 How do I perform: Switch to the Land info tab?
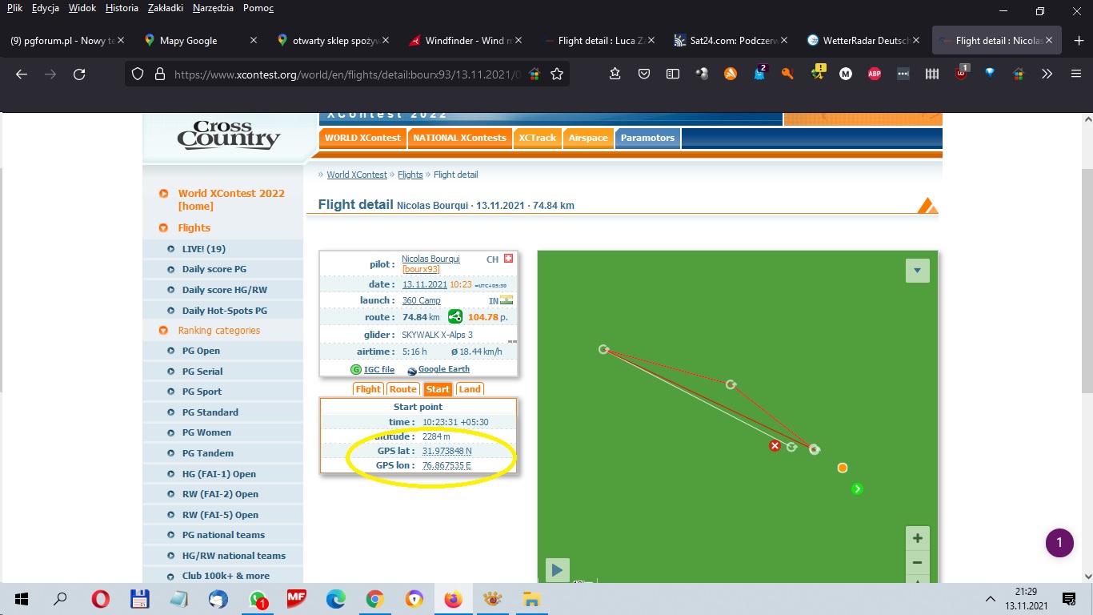click(x=470, y=389)
